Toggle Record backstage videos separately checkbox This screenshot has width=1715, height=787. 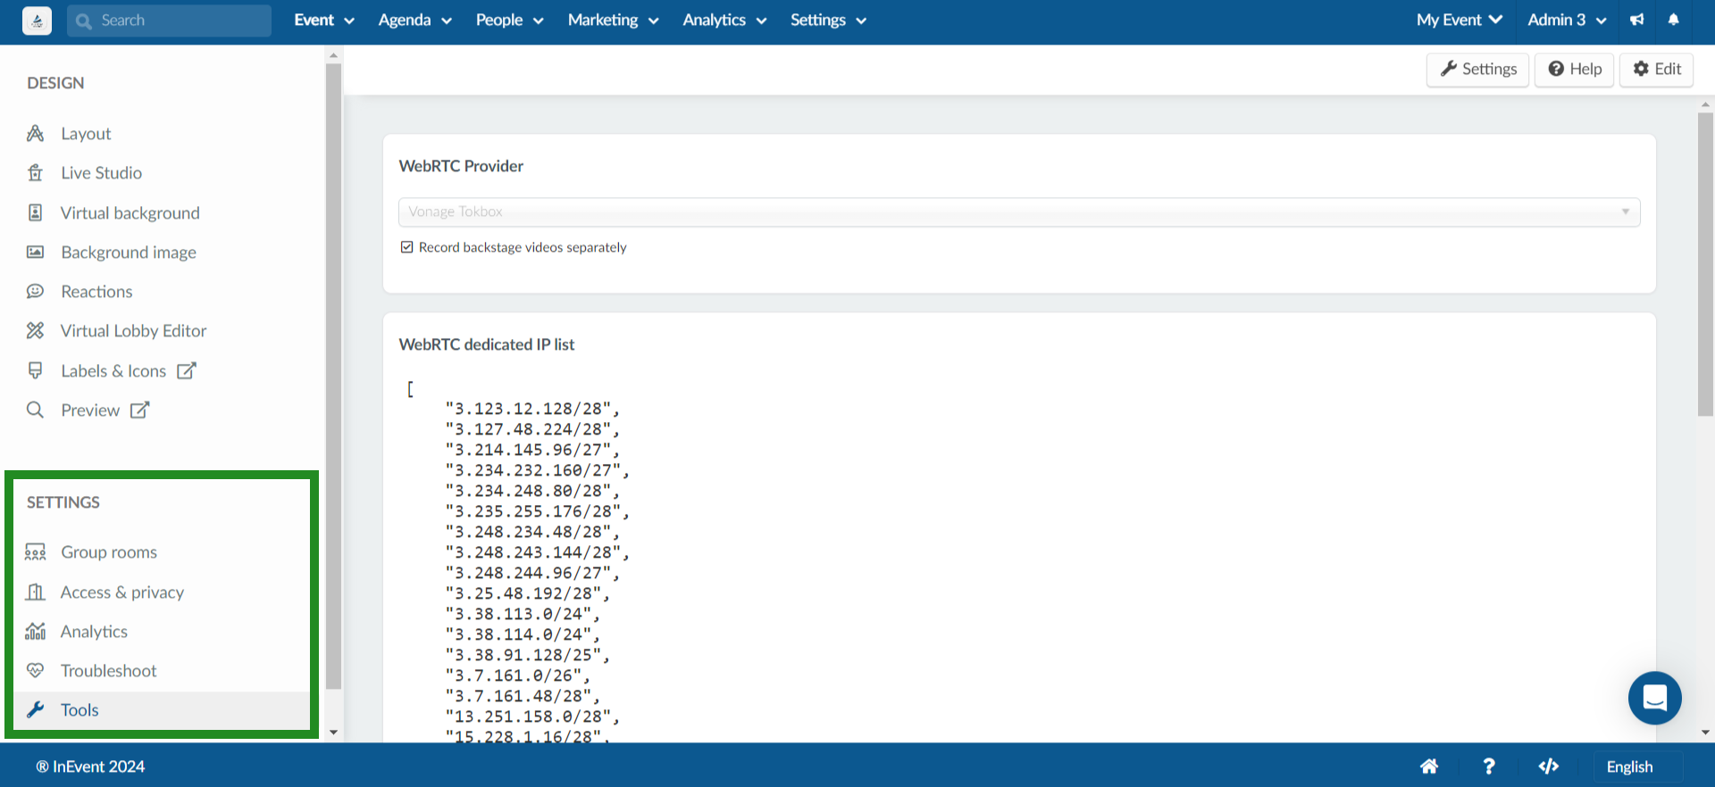[x=407, y=247]
